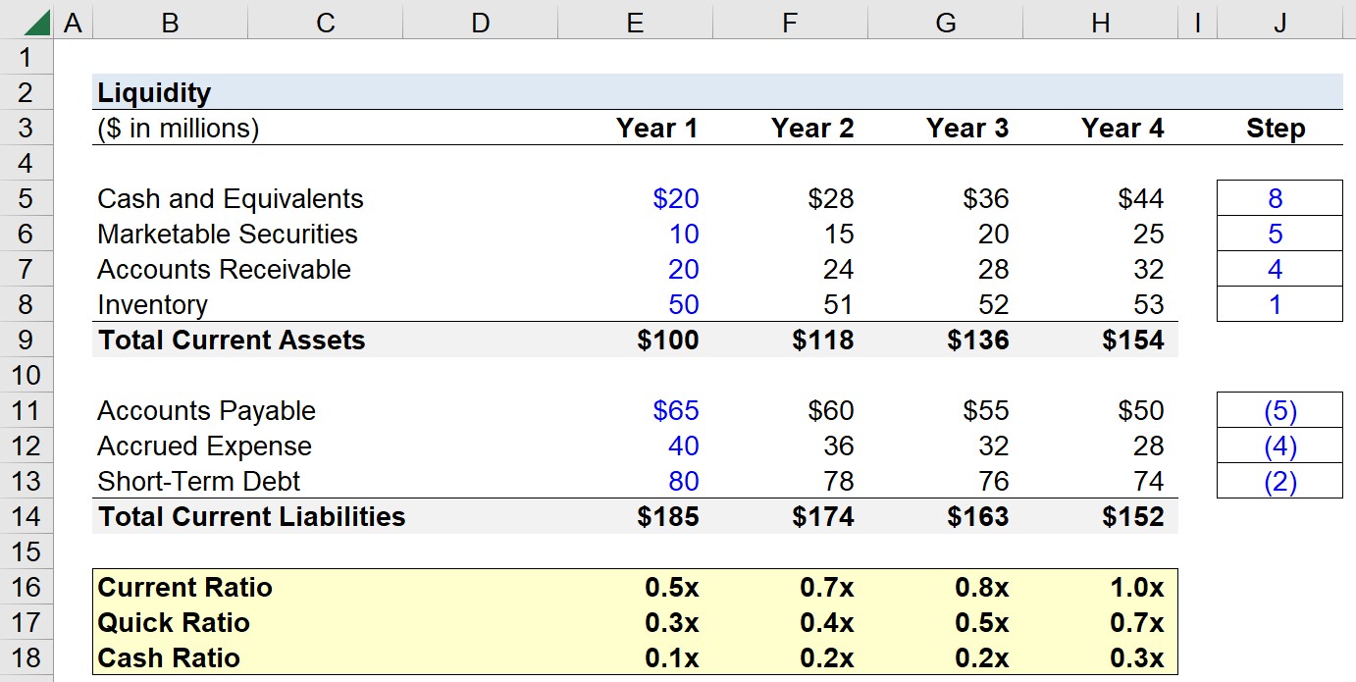Click the Inventory label

[x=152, y=305]
